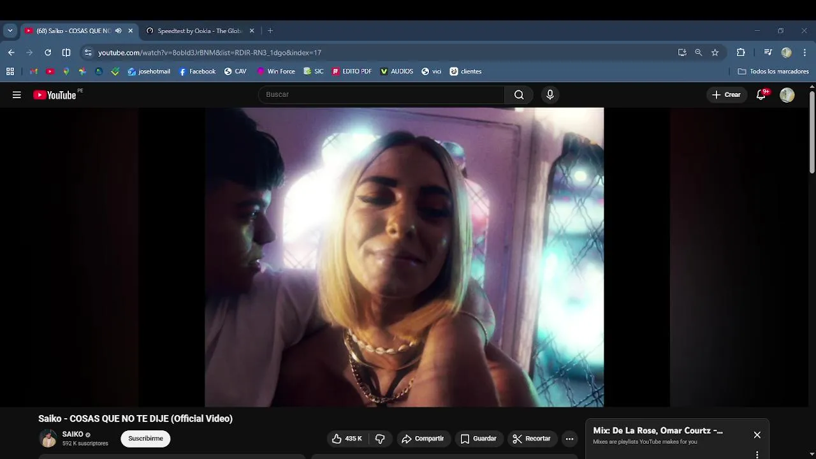This screenshot has width=816, height=459.
Task: Open Mix playlist panel three-dot options
Action: point(757,455)
